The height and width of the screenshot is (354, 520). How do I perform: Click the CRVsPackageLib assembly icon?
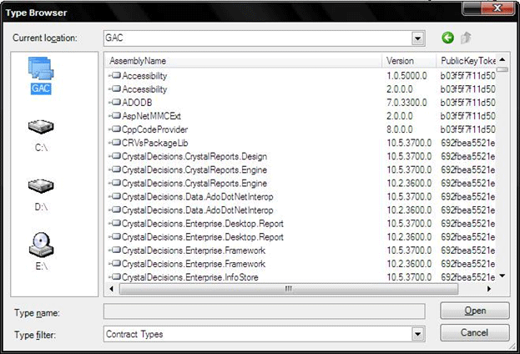(x=116, y=142)
